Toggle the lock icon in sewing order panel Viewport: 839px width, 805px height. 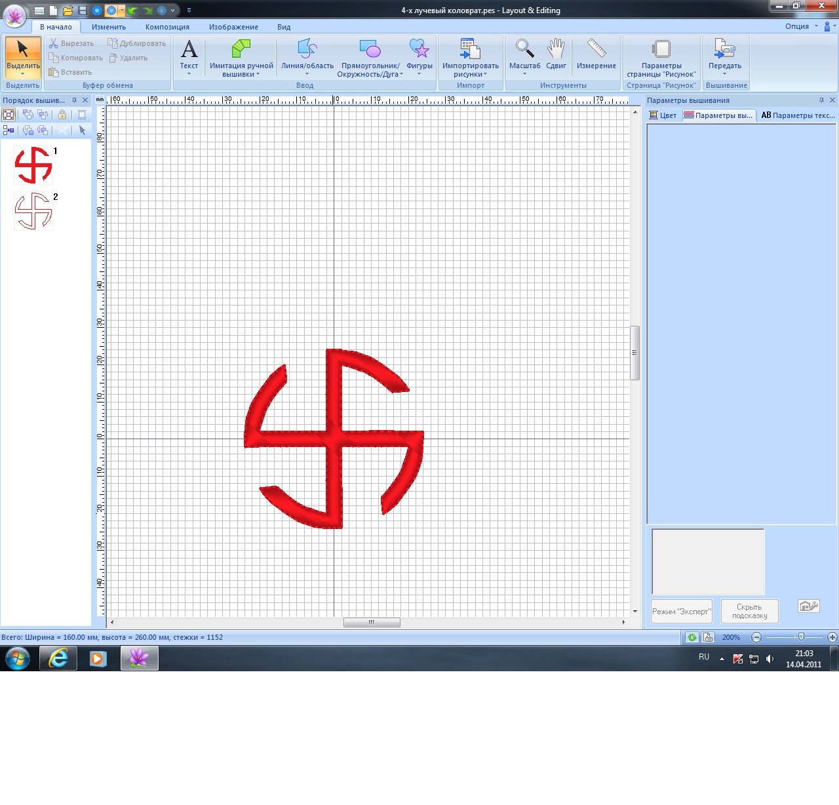[x=62, y=115]
